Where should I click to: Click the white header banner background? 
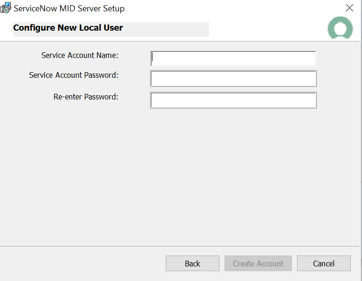click(x=268, y=28)
